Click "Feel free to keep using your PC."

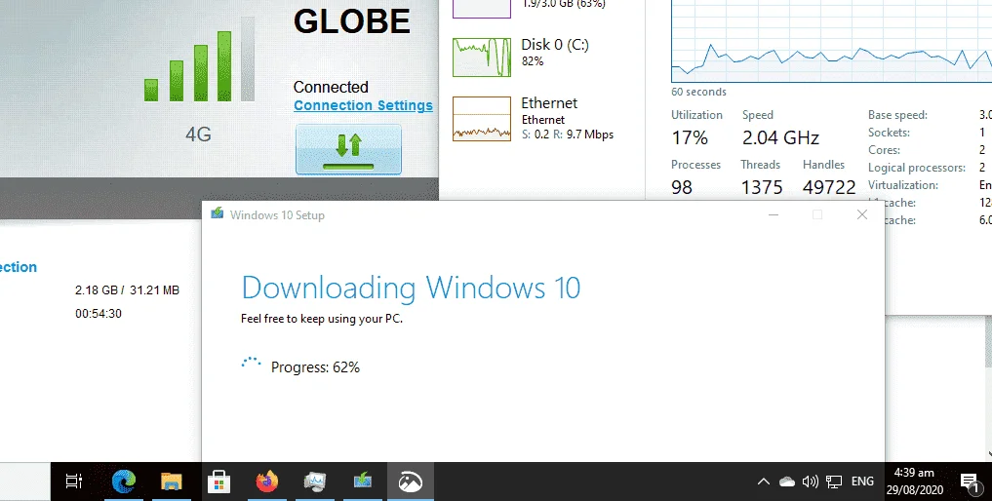coord(321,319)
